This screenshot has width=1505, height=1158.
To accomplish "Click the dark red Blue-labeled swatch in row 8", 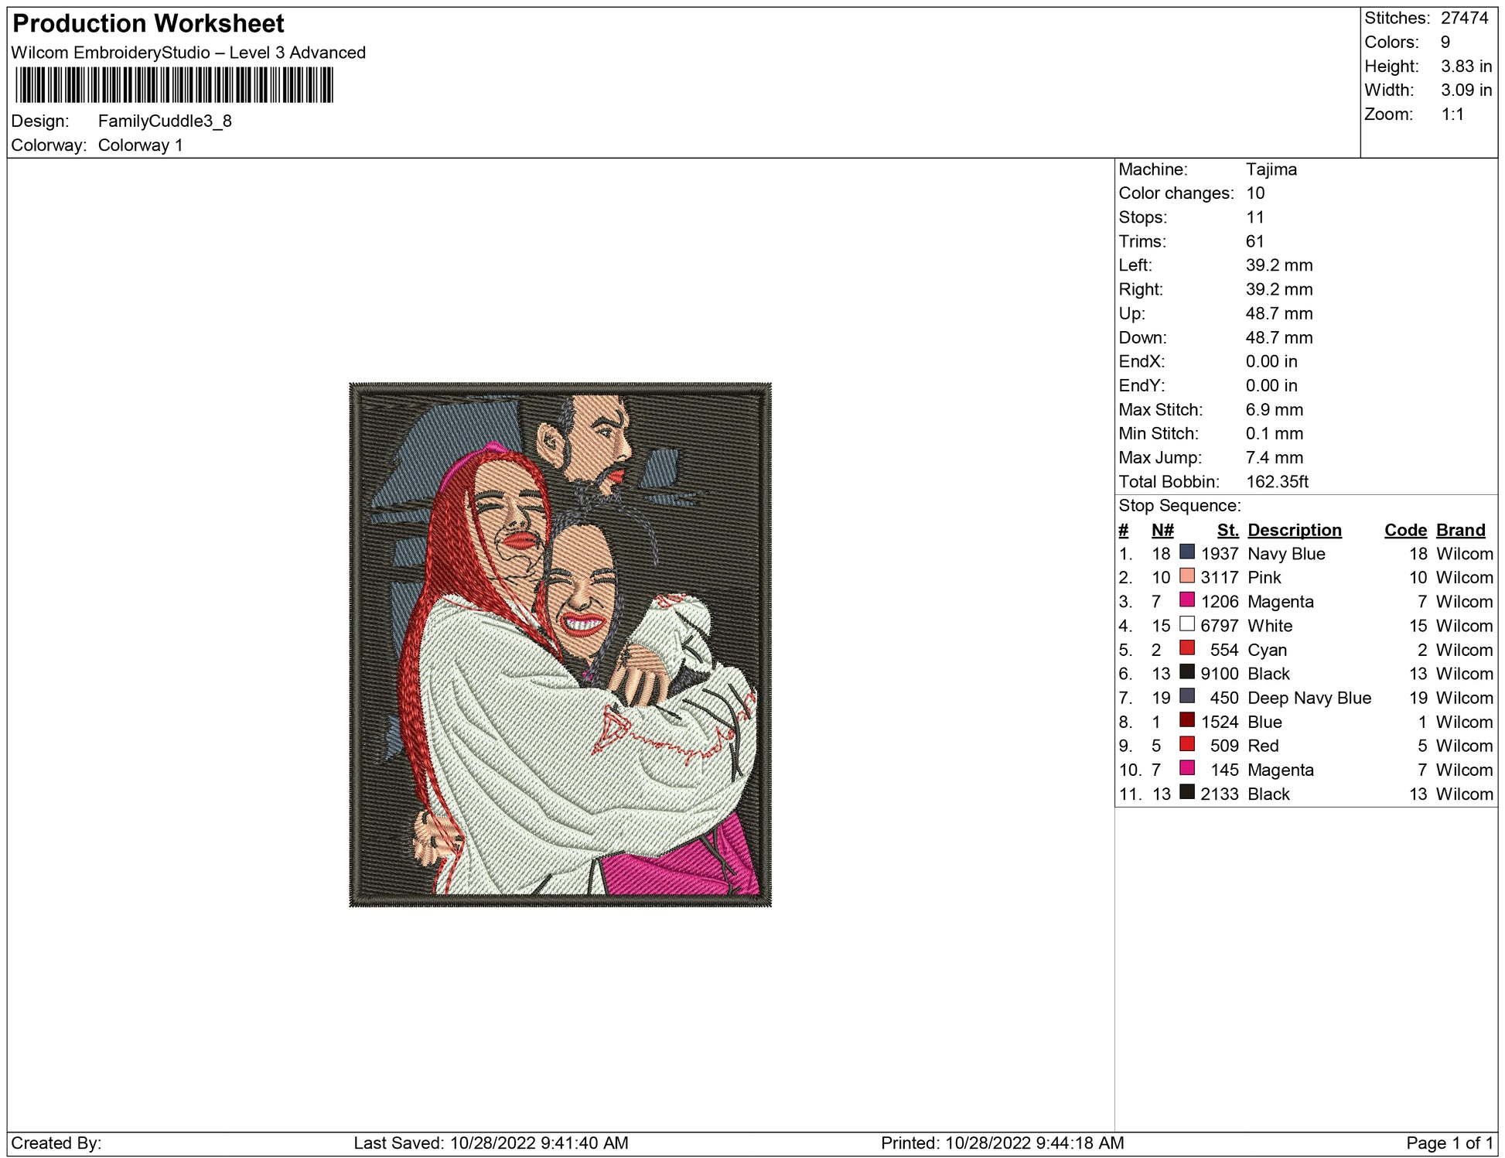I will pyautogui.click(x=1186, y=720).
